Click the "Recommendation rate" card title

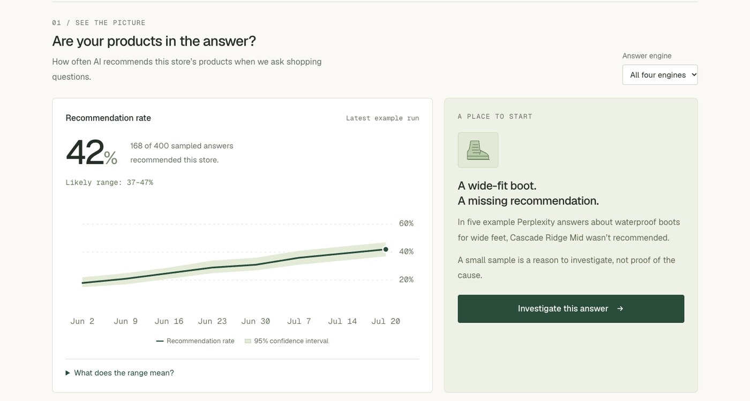[108, 118]
